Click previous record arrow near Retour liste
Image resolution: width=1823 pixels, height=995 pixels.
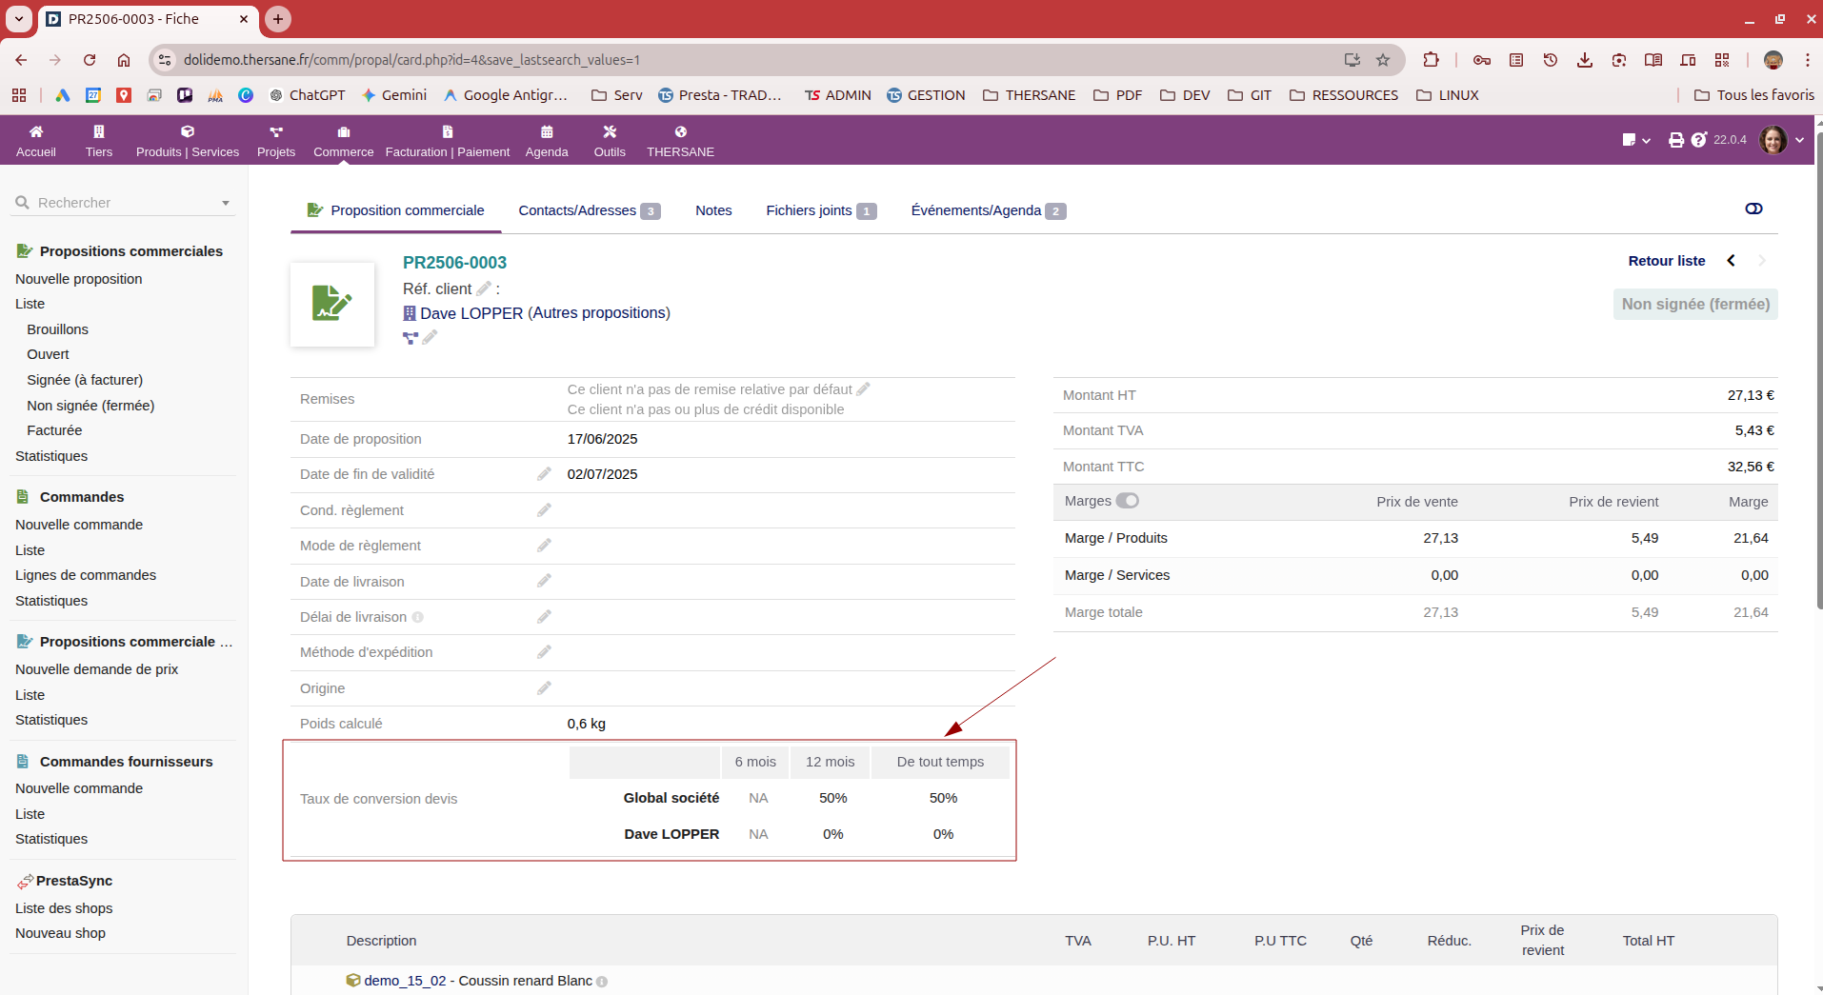(1731, 261)
